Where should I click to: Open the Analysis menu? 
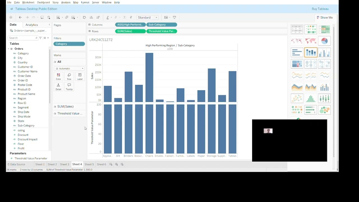(x=66, y=2)
